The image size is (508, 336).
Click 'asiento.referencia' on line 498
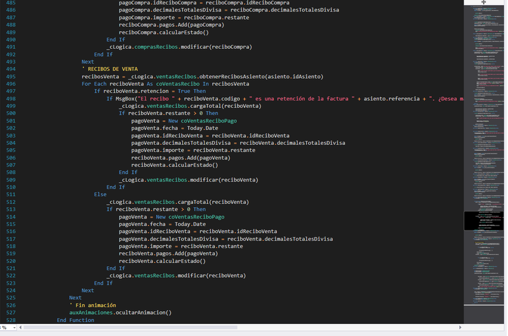pyautogui.click(x=391, y=99)
